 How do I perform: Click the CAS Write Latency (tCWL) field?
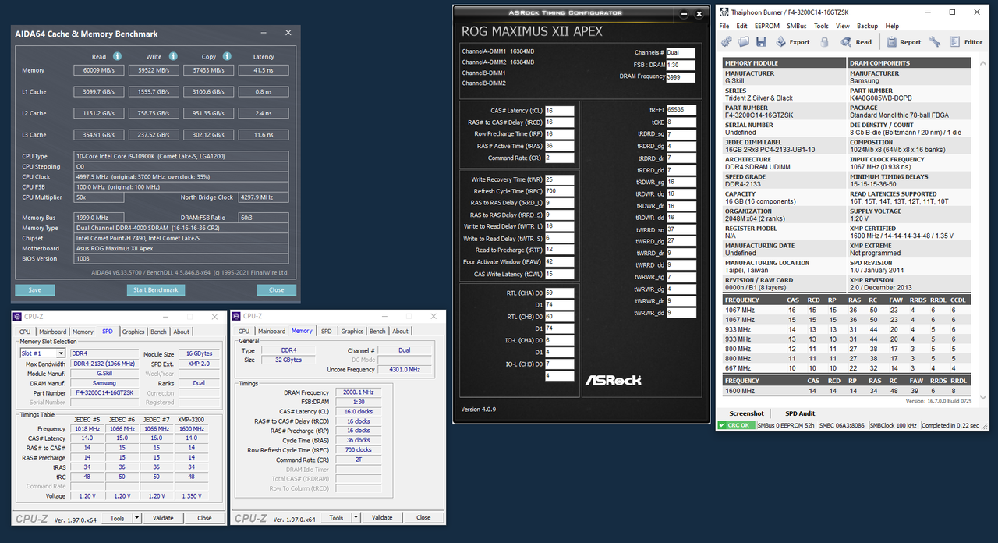[x=559, y=274]
